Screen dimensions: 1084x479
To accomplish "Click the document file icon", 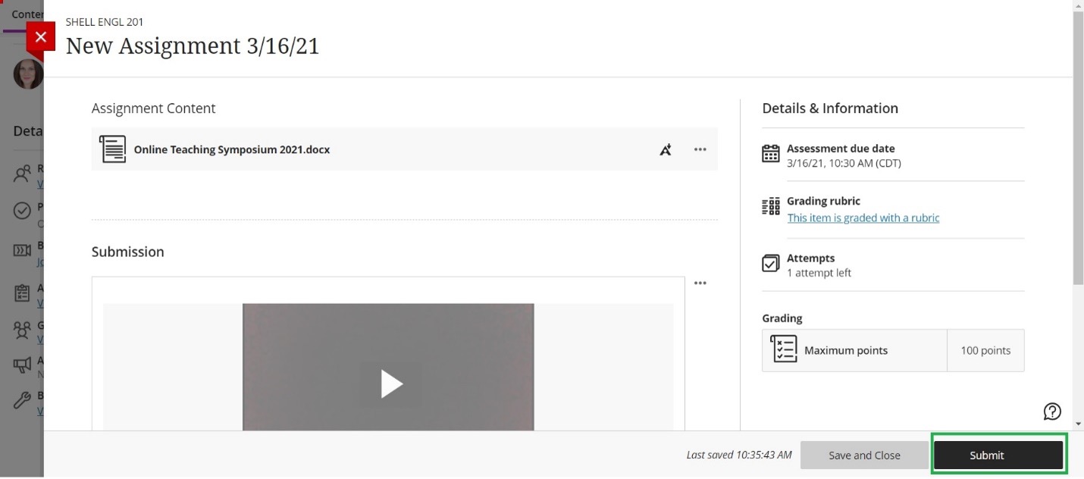I will coord(112,149).
